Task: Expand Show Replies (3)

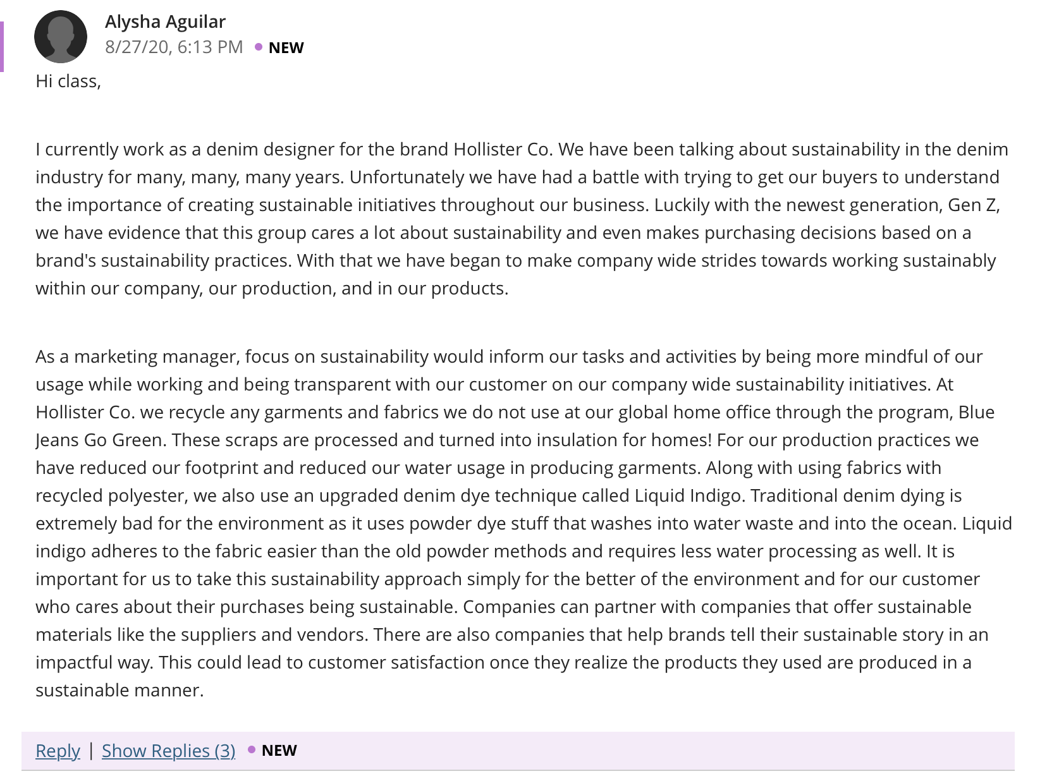Action: coord(168,751)
